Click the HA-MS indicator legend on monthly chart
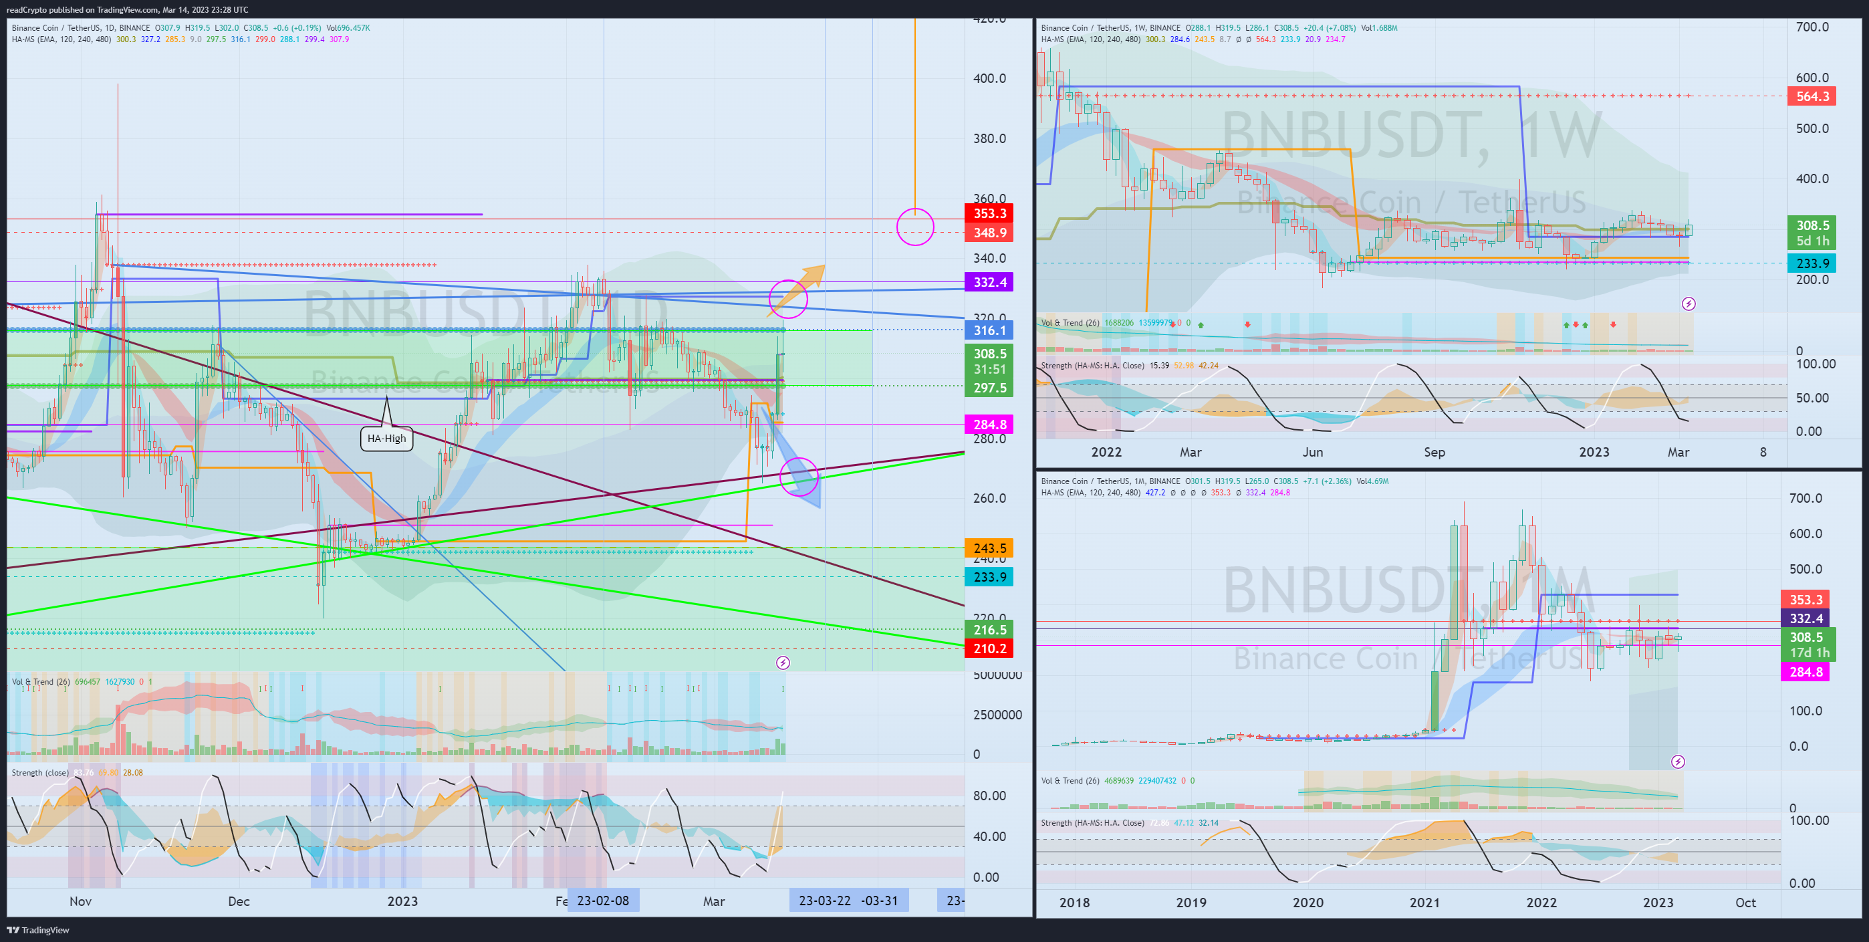 [x=1090, y=493]
